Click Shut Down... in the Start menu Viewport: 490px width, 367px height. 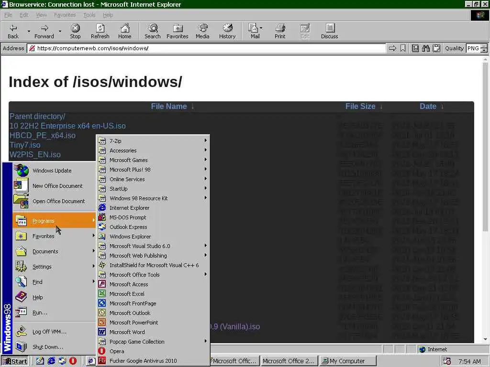tap(54, 347)
